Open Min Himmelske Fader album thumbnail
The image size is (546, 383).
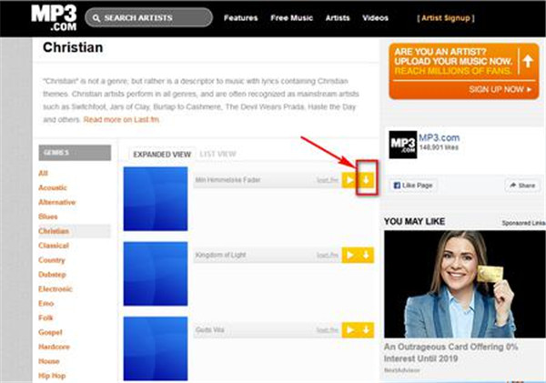(x=156, y=199)
